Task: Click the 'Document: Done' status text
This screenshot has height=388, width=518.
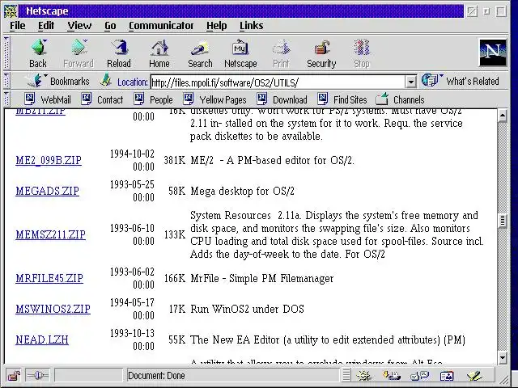Action: [x=156, y=376]
